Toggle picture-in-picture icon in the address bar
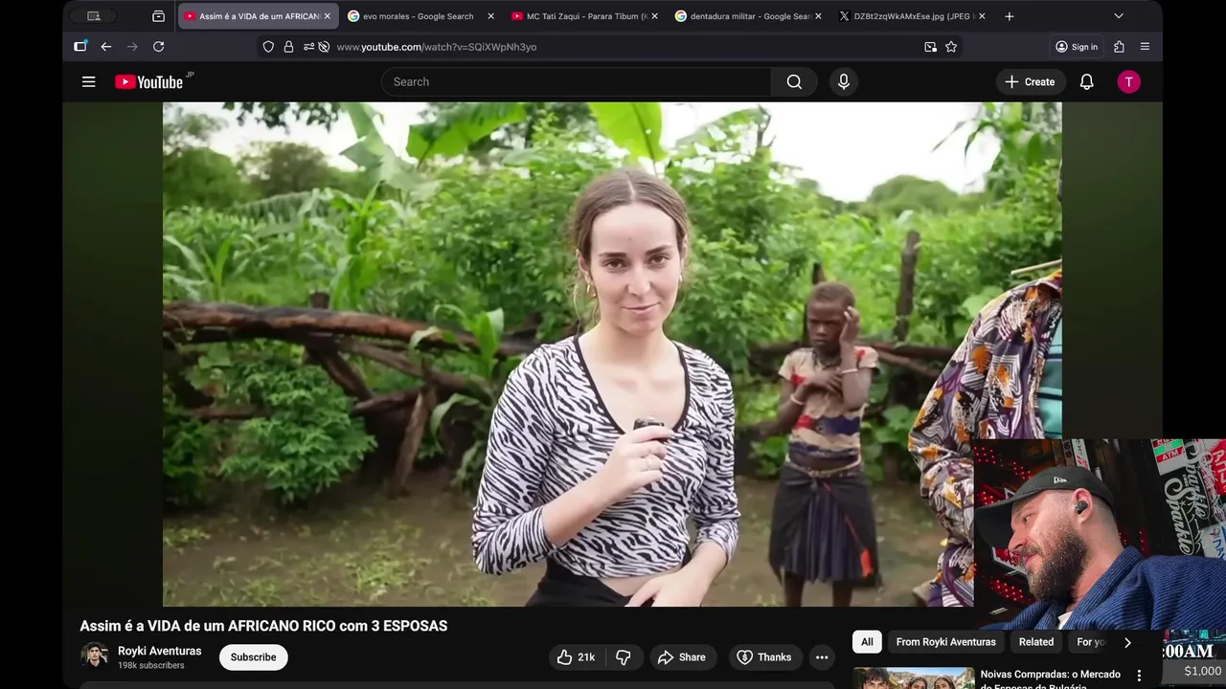1226x689 pixels. (930, 47)
